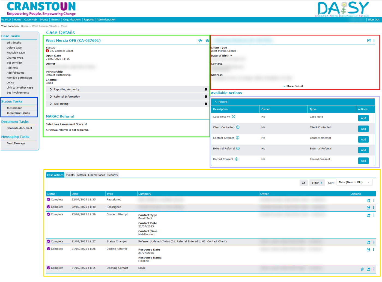The image size is (382, 282).
Task: Click the eye watch icon in case header
Action: point(207,41)
